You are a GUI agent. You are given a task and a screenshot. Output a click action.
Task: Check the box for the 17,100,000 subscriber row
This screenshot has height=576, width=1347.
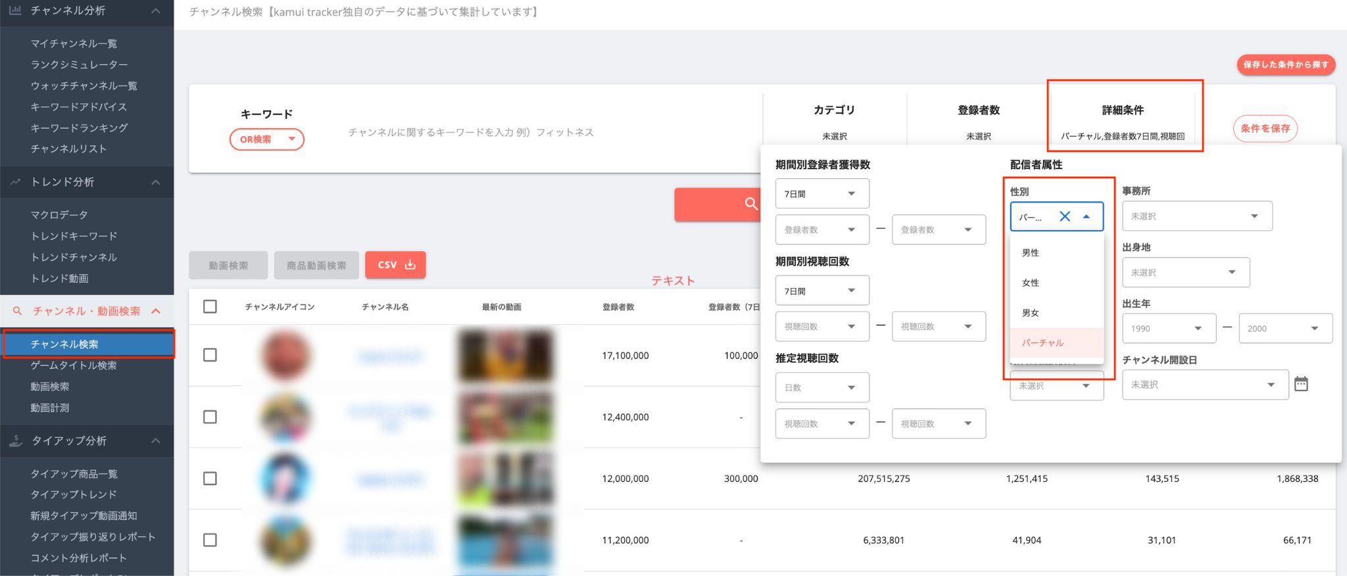(x=210, y=355)
